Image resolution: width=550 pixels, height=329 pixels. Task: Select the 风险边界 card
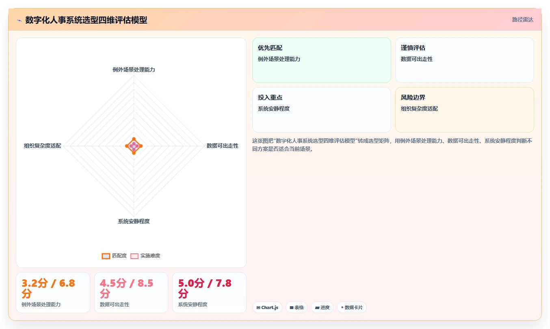point(465,110)
